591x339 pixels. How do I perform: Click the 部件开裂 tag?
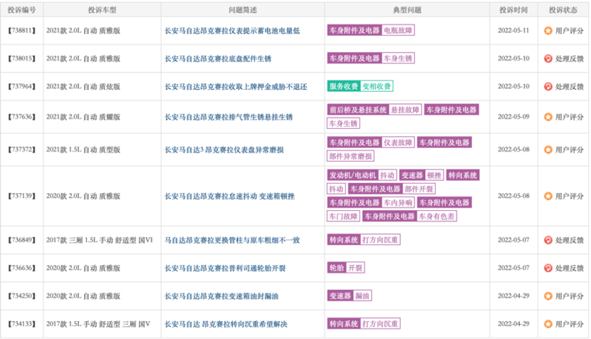(419, 189)
